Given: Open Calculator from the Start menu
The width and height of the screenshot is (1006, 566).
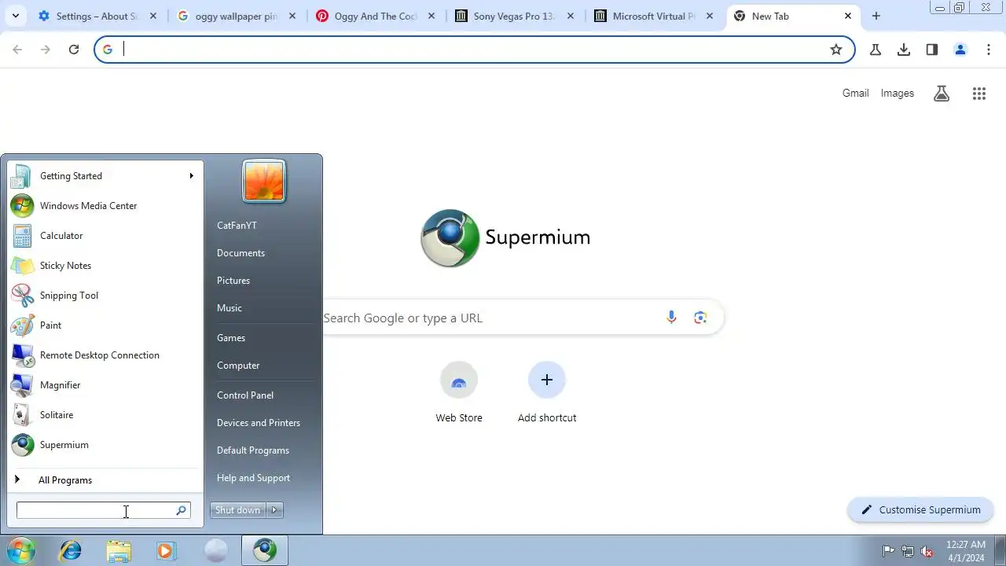Looking at the screenshot, I should [x=22, y=236].
